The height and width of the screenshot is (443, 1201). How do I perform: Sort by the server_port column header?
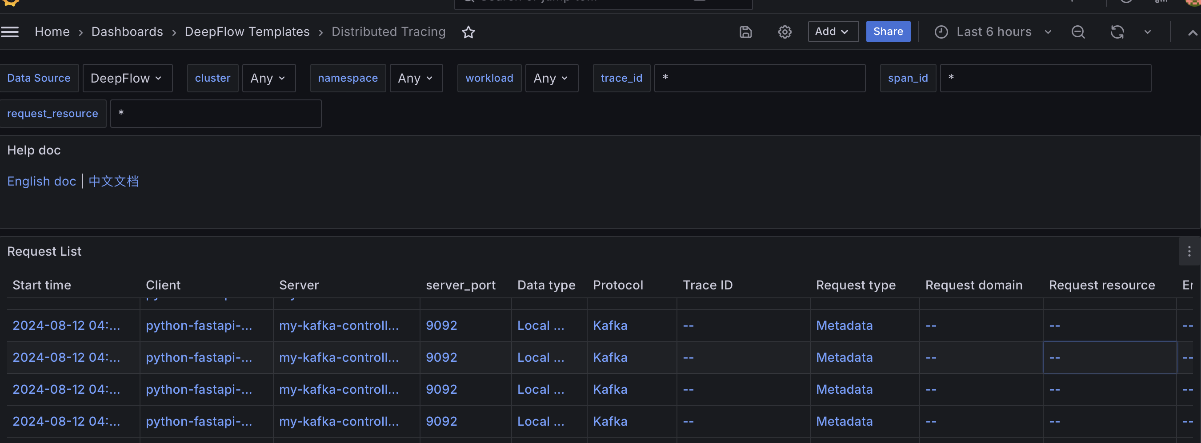coord(460,285)
